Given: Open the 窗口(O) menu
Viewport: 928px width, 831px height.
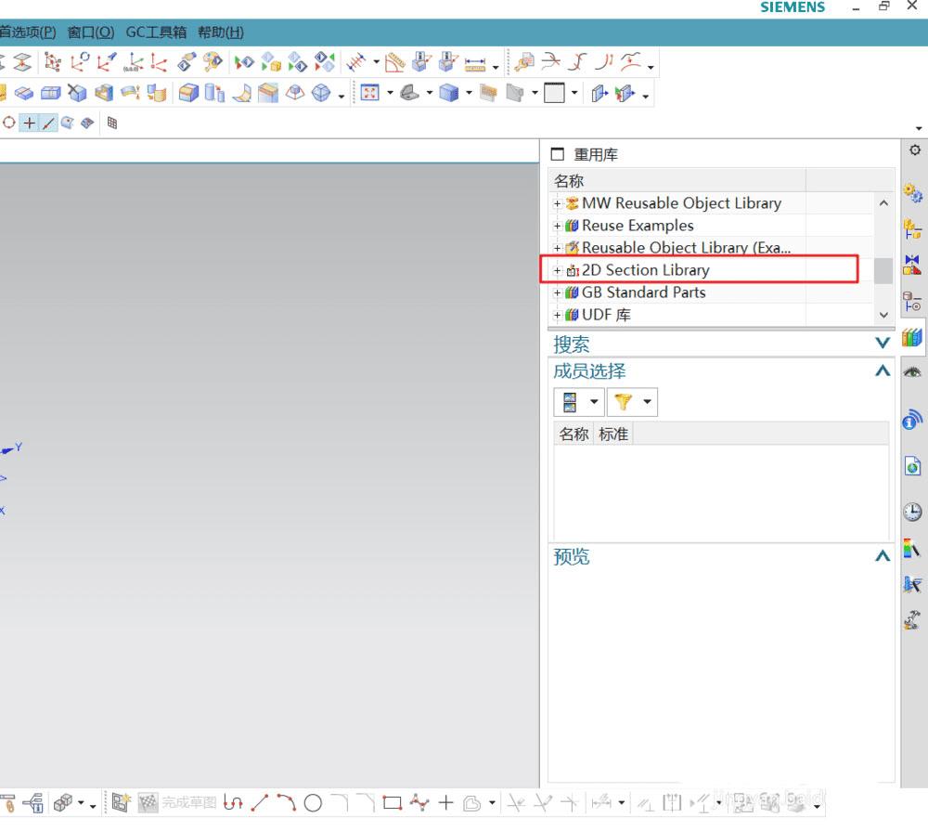Looking at the screenshot, I should tap(91, 32).
